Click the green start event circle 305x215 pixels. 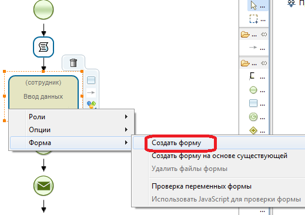pyautogui.click(x=43, y=9)
